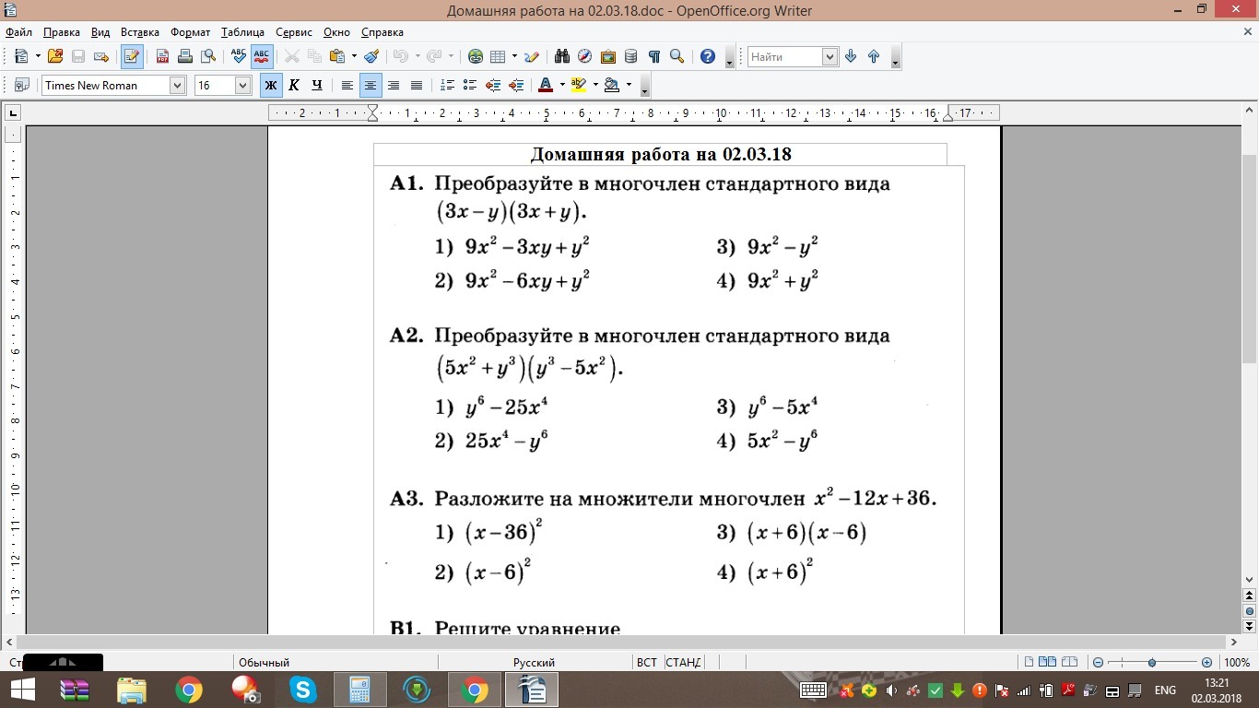Viewport: 1259px width, 708px height.
Task: Open the Правка menu
Action: [62, 32]
